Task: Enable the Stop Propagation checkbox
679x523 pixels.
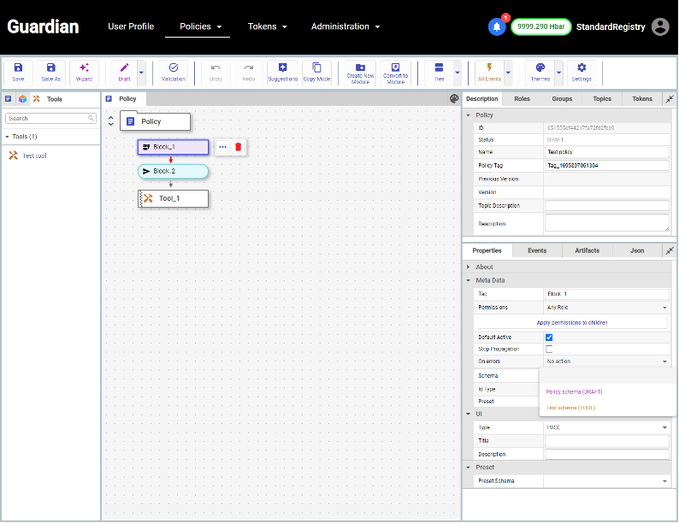Action: (549, 350)
